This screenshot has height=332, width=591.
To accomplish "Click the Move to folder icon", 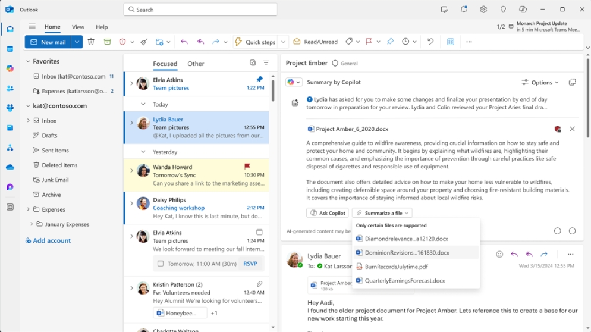I will point(159,42).
